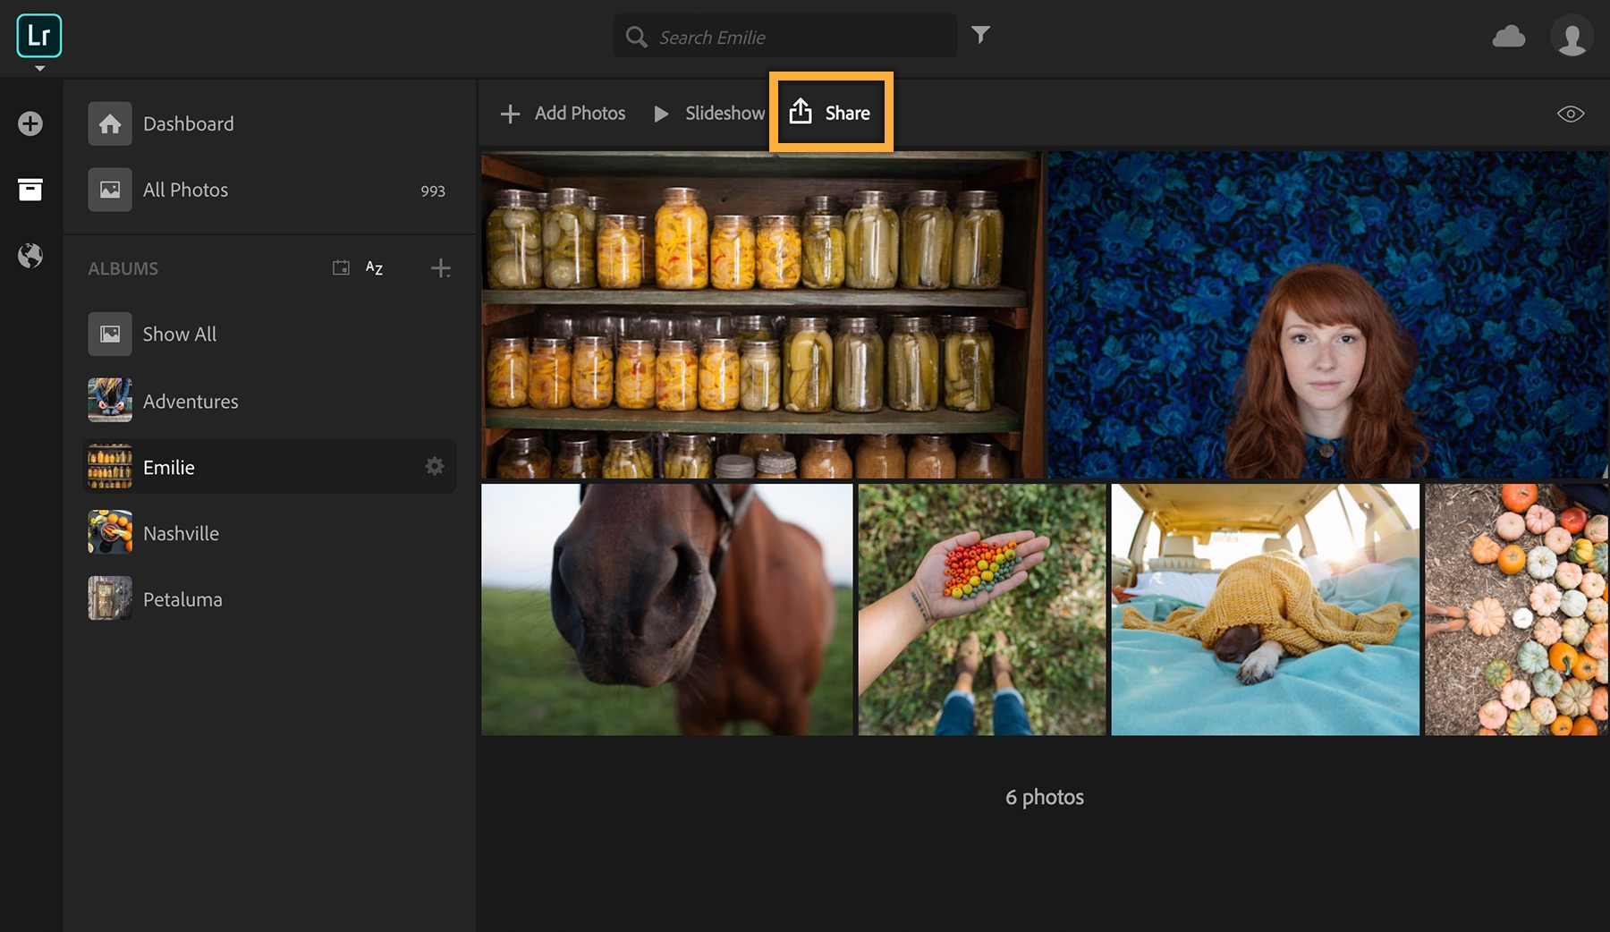The width and height of the screenshot is (1610, 932).
Task: Open your account profile icon
Action: pos(1572,36)
